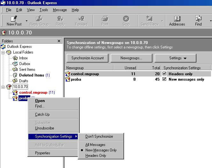Image resolution: width=212 pixels, height=168 pixels.
Task: Click Headers only setting text
Action: coord(180,74)
